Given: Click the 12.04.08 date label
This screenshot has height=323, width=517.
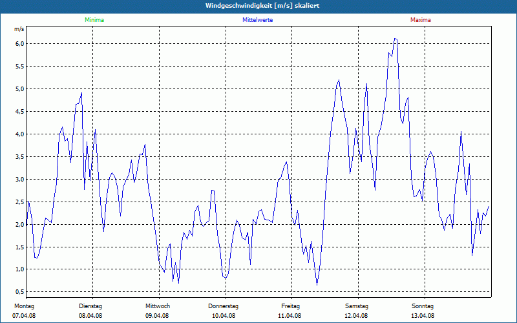Looking at the screenshot, I should [356, 316].
